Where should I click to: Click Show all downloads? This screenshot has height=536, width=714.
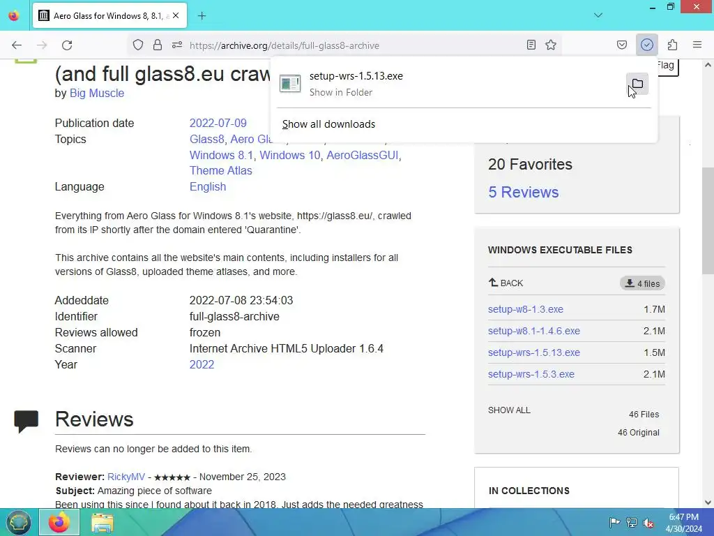329,124
